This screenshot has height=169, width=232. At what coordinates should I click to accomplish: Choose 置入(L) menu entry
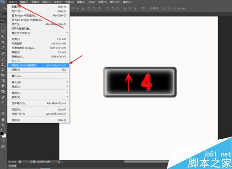[39, 76]
